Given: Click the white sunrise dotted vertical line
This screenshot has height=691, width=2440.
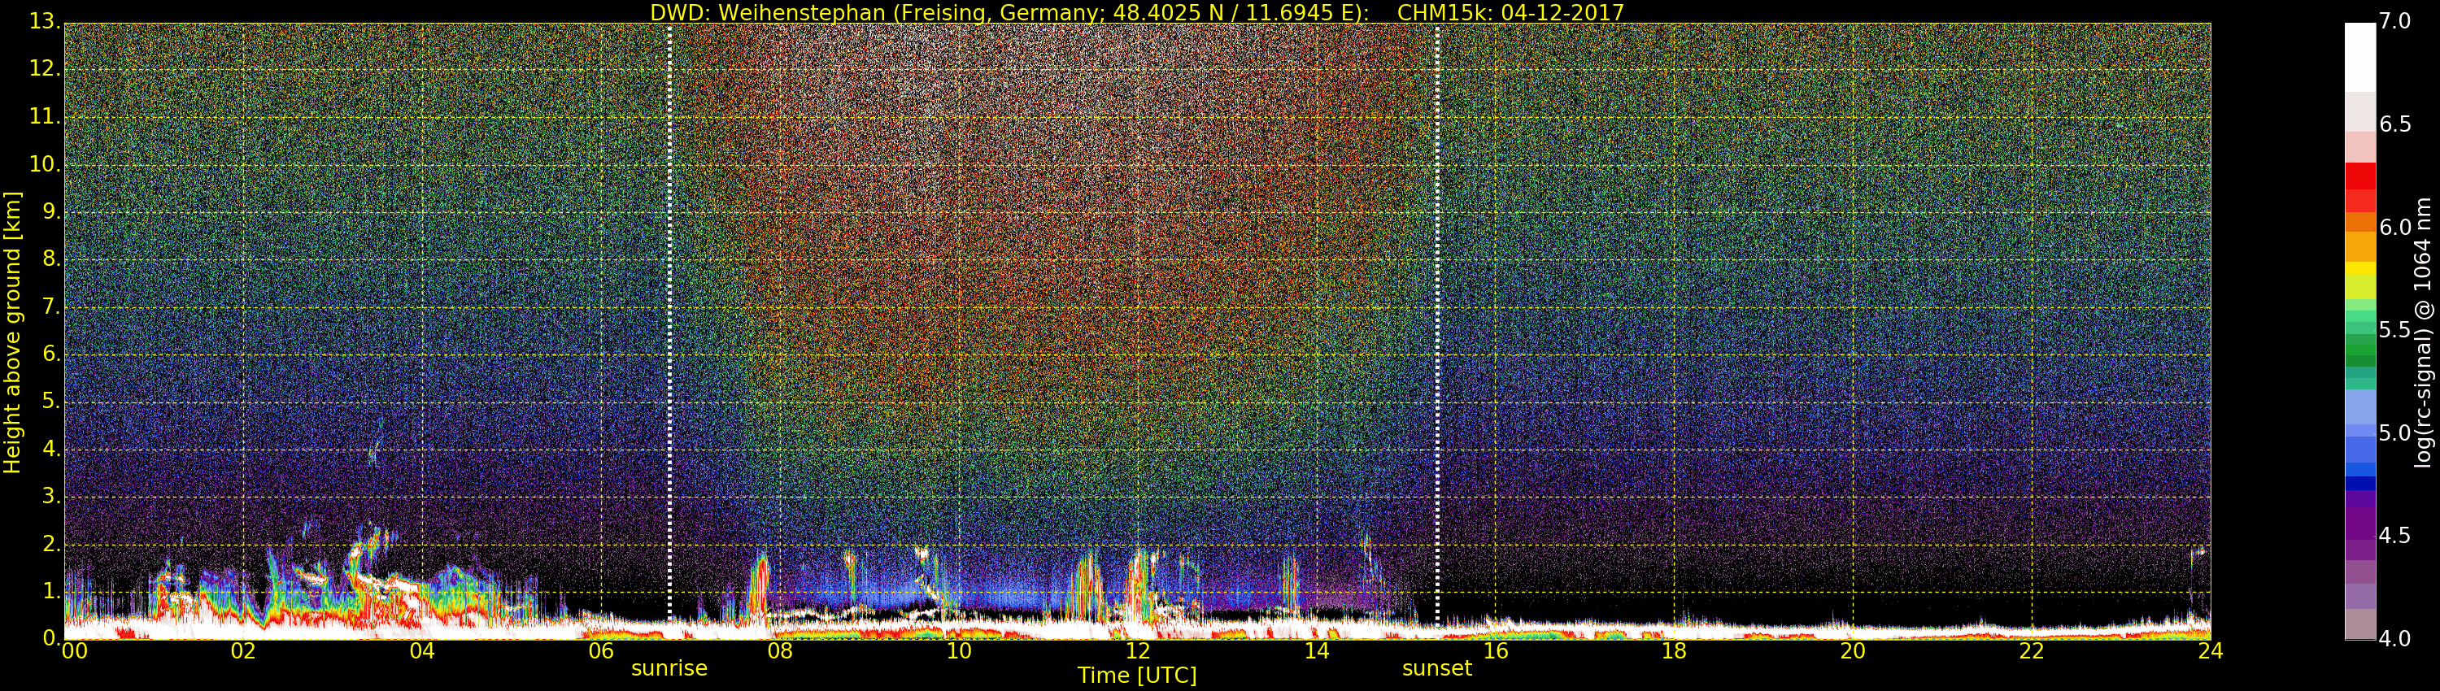Looking at the screenshot, I should click(669, 322).
